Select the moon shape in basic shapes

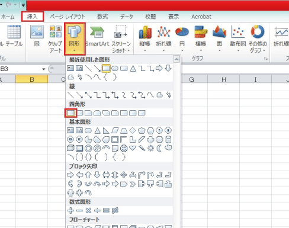[x=159, y=148]
